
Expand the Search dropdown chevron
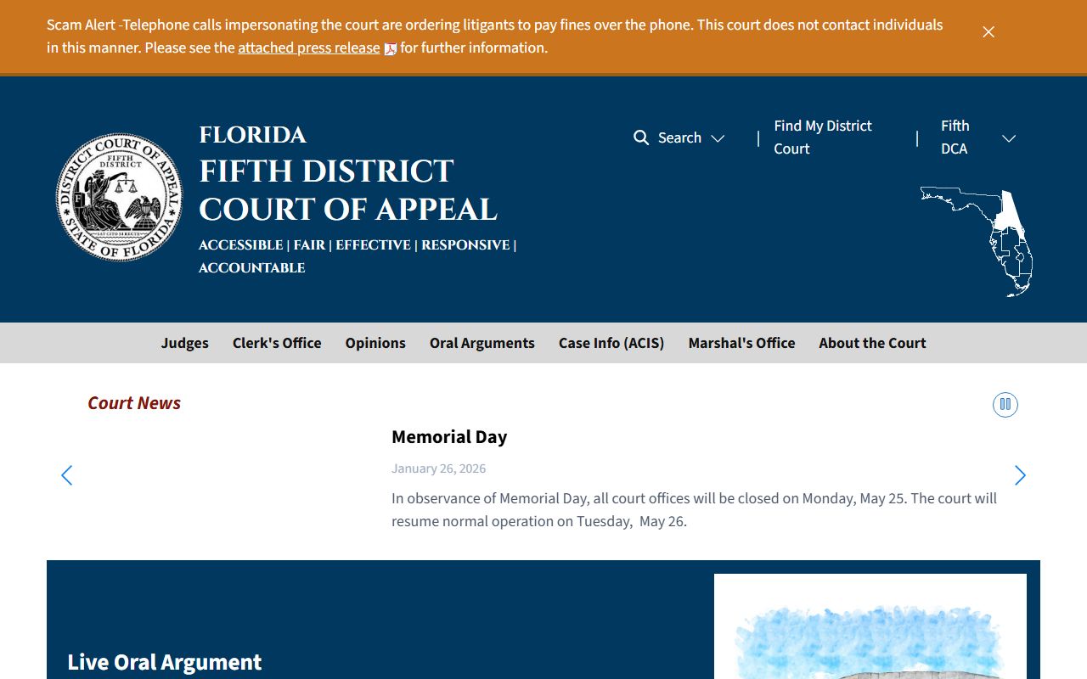tap(718, 138)
